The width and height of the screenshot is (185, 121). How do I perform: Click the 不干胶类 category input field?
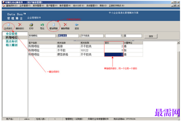[92, 36]
